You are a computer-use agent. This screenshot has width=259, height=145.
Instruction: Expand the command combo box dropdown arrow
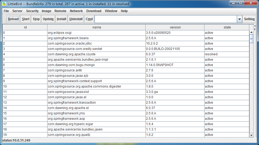pyautogui.click(x=240, y=19)
